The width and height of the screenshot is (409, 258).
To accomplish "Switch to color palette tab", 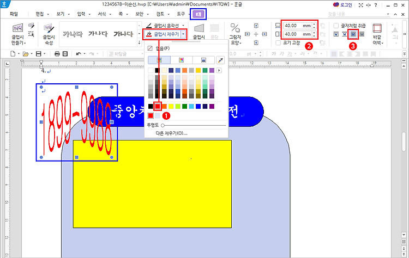I will point(159,60).
